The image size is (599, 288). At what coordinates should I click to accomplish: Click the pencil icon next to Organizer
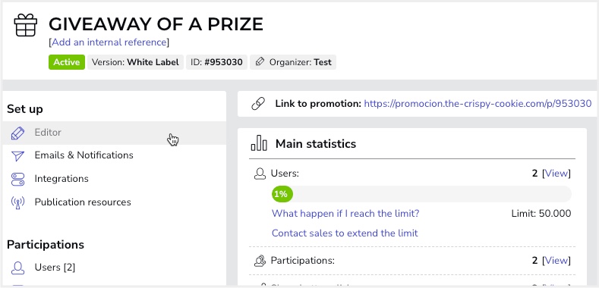pos(260,62)
